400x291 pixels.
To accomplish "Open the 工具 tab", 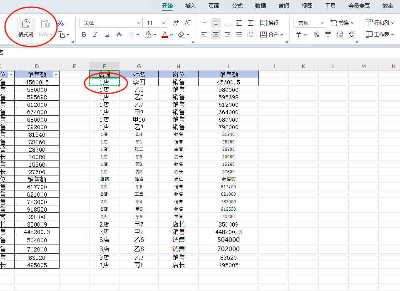I will [330, 6].
